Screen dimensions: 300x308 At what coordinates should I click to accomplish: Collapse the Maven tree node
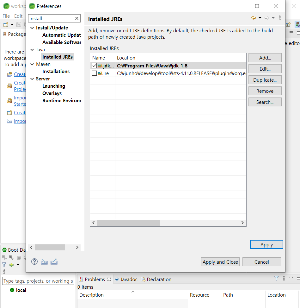[x=32, y=64]
